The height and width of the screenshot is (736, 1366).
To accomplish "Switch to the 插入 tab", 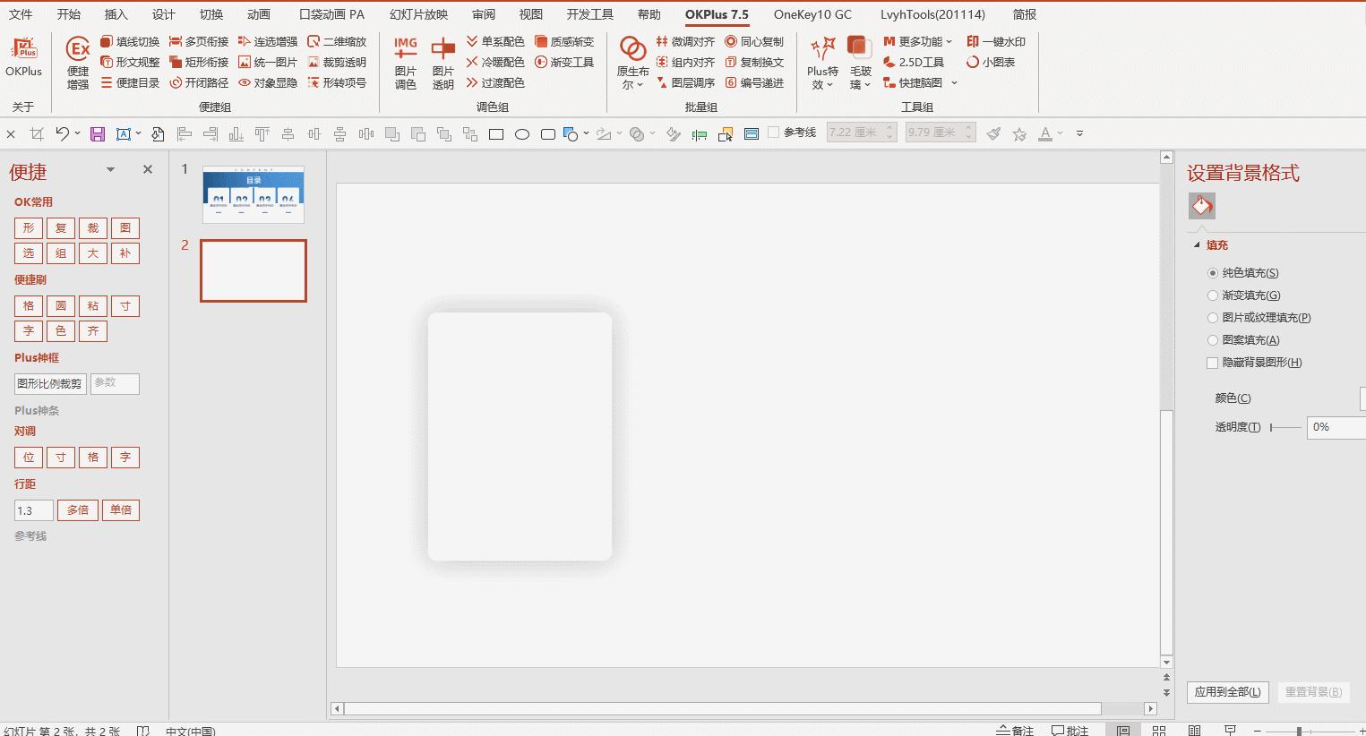I will [116, 14].
